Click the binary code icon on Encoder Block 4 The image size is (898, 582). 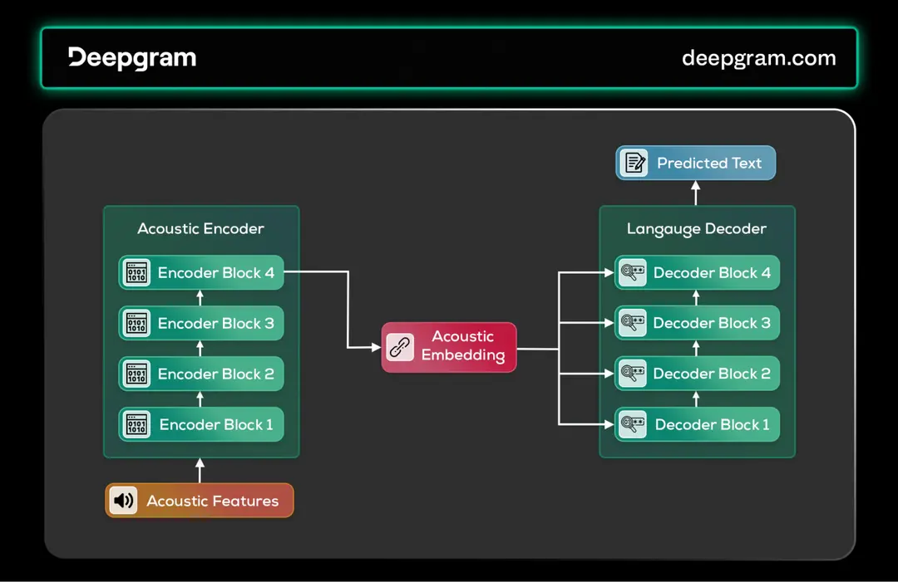pos(136,272)
